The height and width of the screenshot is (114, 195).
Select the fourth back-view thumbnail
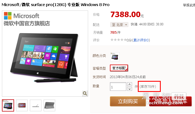click(49, 105)
